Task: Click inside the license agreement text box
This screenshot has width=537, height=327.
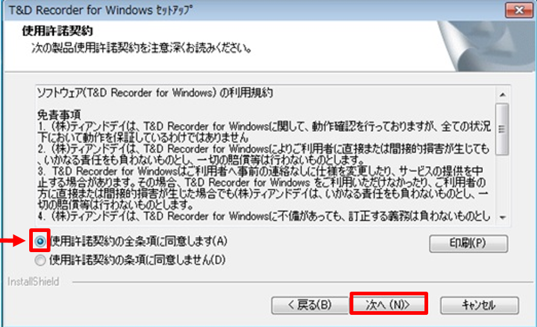Action: point(265,155)
